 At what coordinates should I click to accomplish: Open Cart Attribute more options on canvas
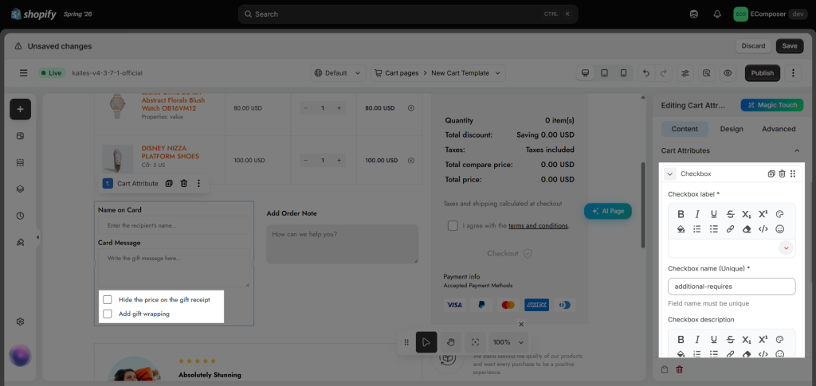[198, 183]
